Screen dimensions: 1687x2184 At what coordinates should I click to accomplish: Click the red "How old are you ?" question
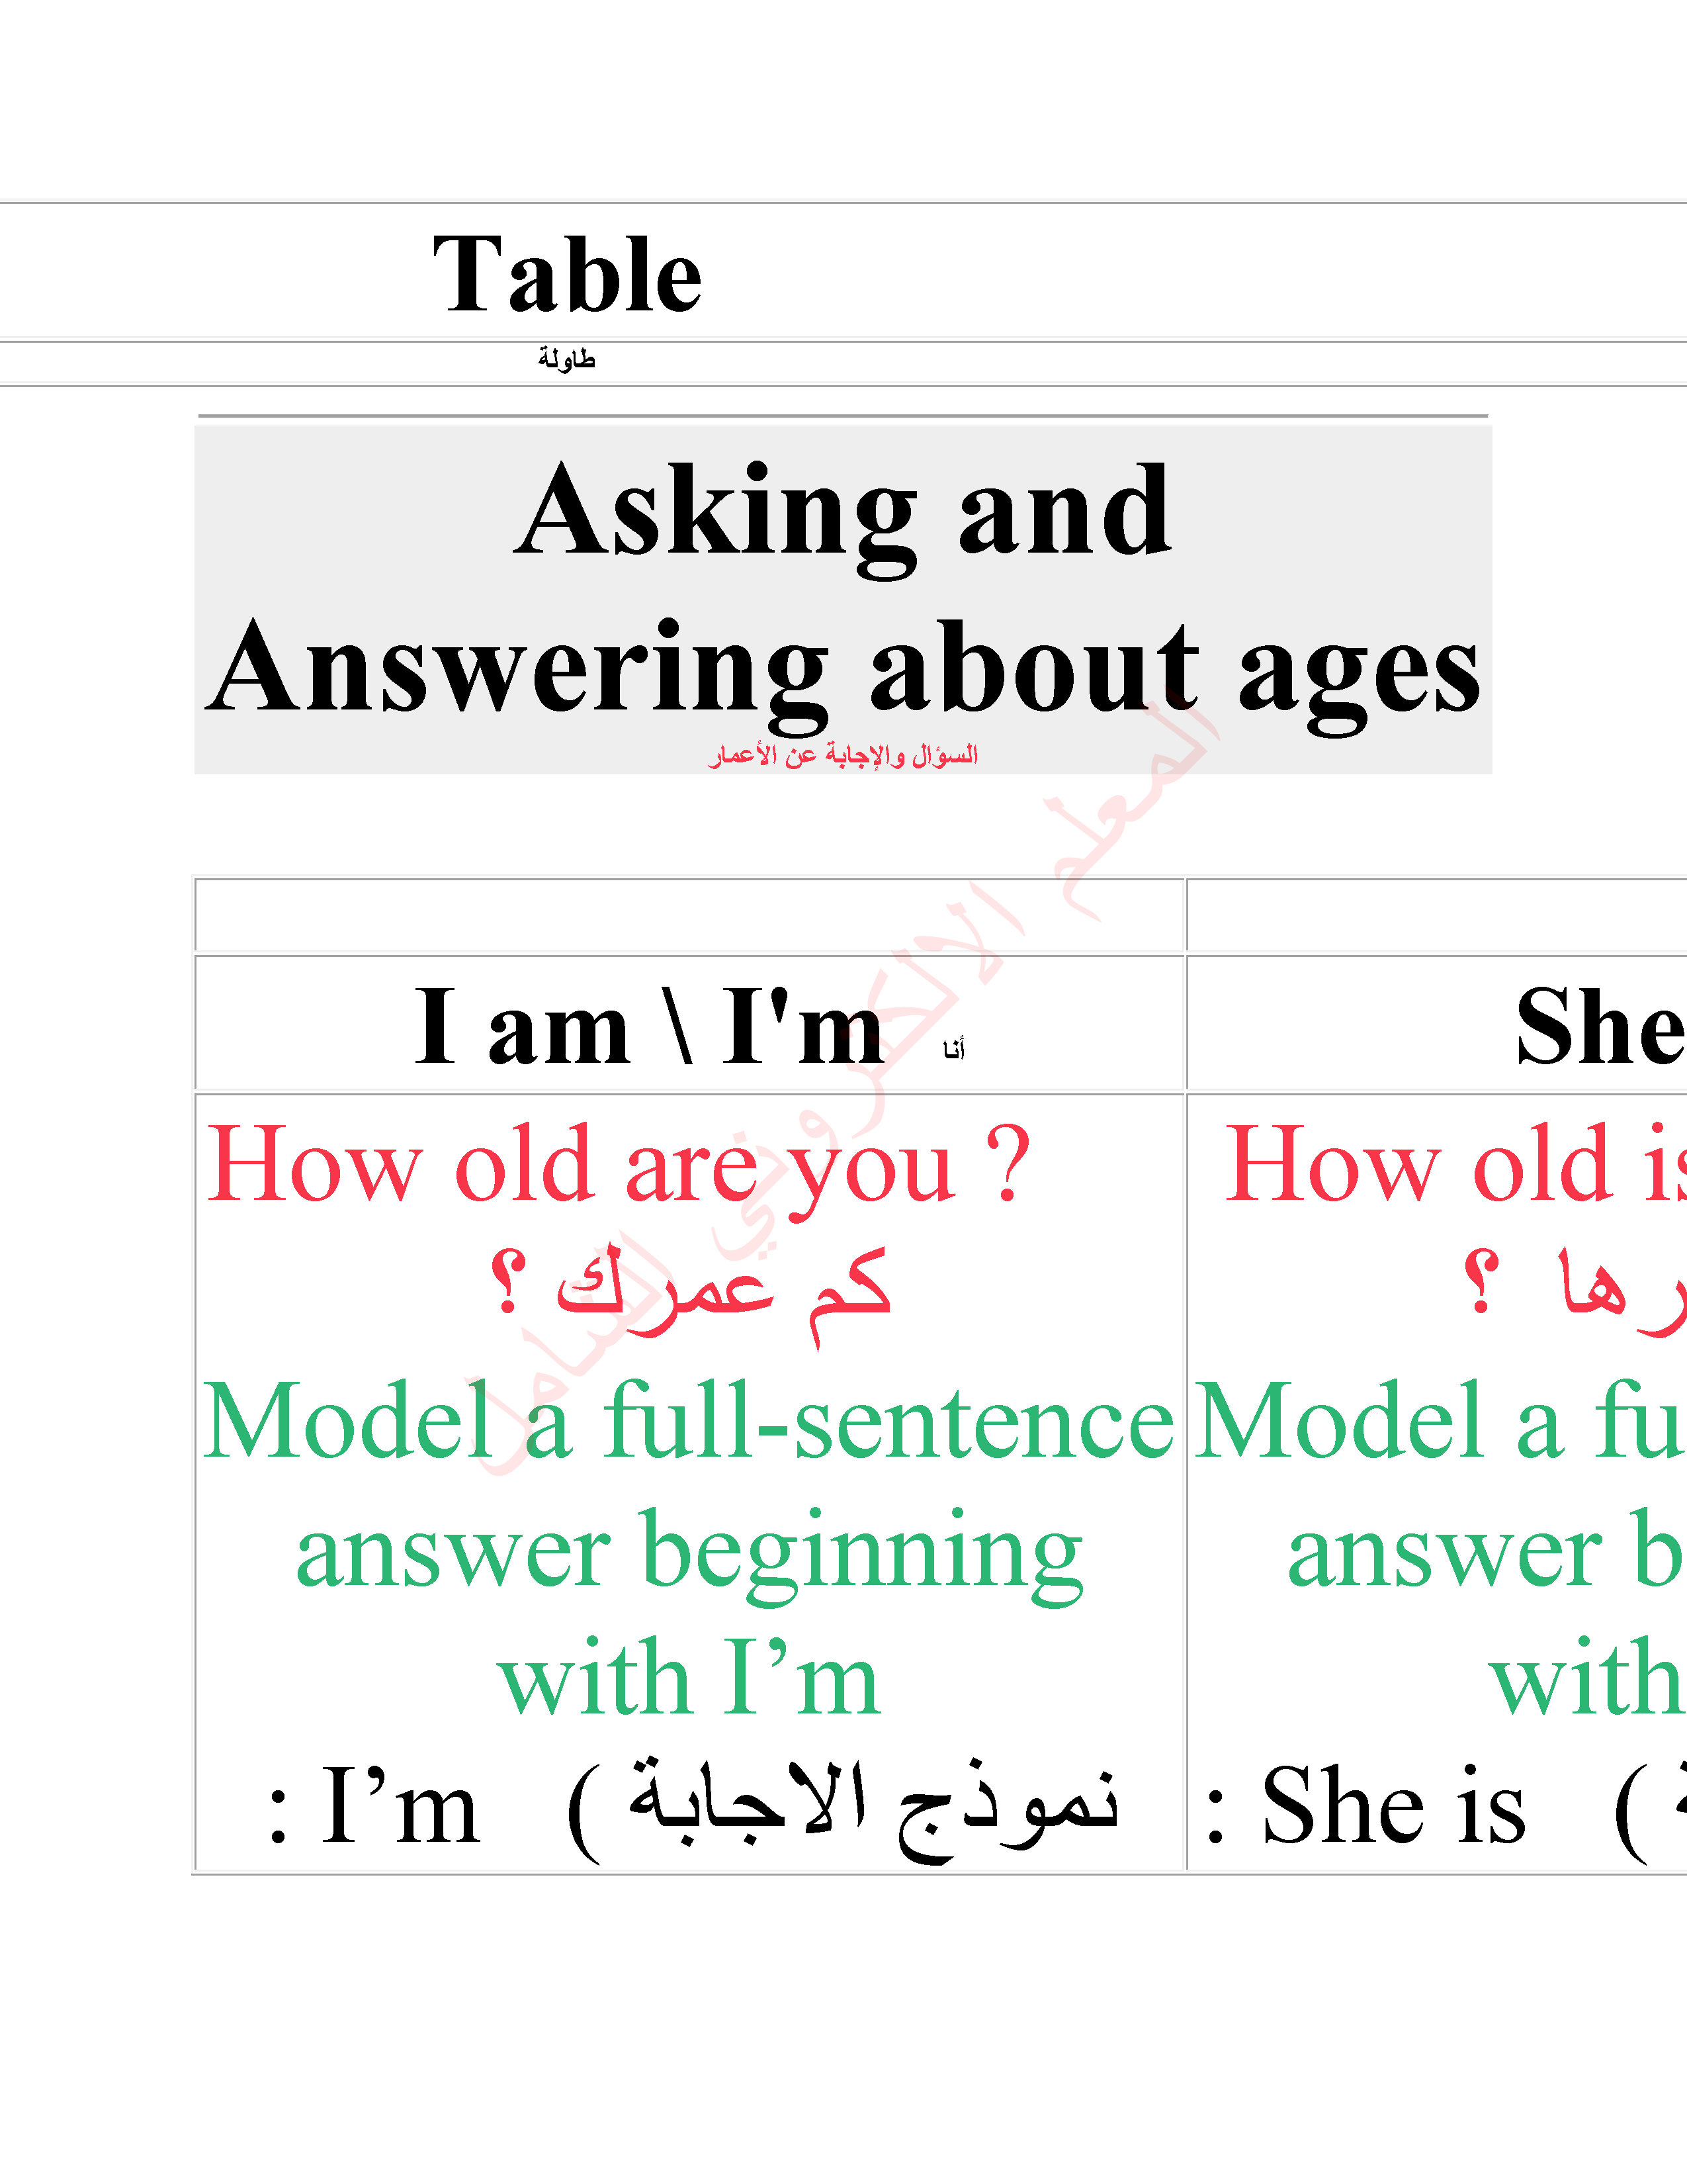point(618,1165)
